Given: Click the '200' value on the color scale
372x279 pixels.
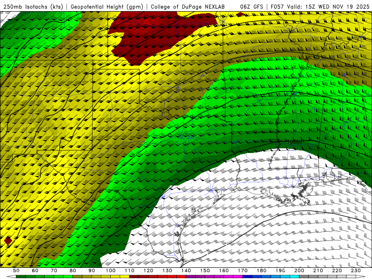Looking at the screenshot, I should [299, 271].
